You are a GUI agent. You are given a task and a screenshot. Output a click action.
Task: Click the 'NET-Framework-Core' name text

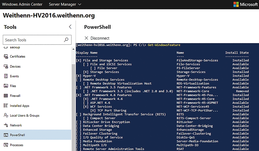193,91
